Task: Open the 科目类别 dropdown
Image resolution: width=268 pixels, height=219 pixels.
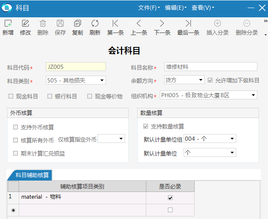Action: click(x=102, y=80)
